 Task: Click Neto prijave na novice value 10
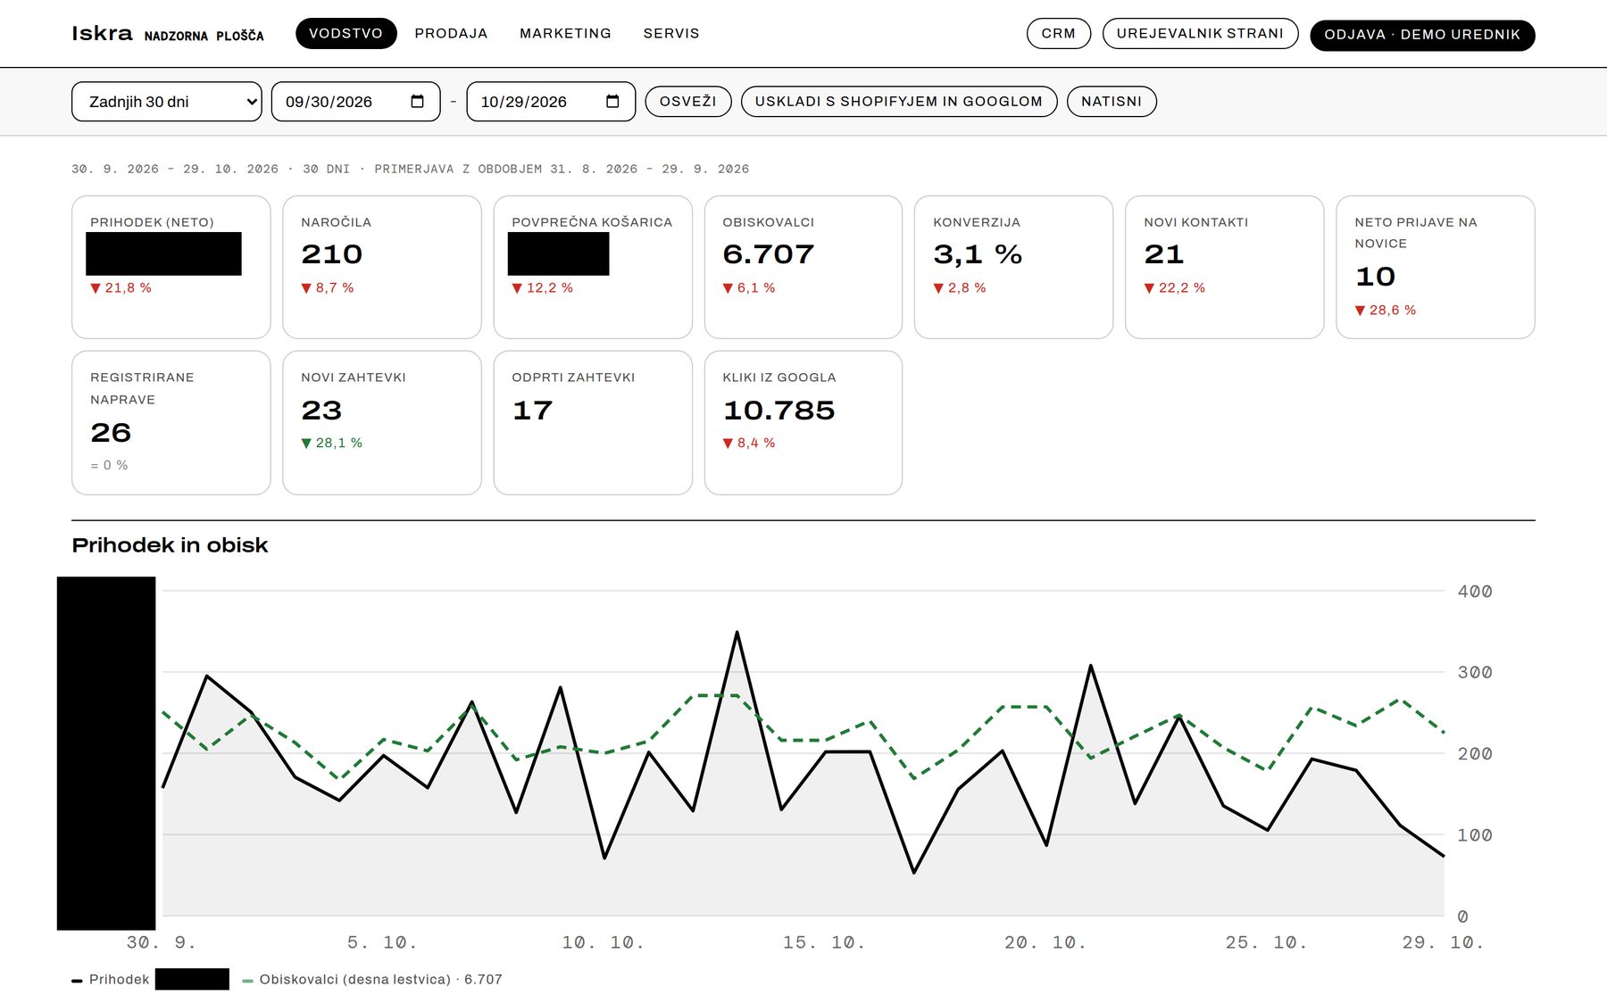click(1375, 277)
